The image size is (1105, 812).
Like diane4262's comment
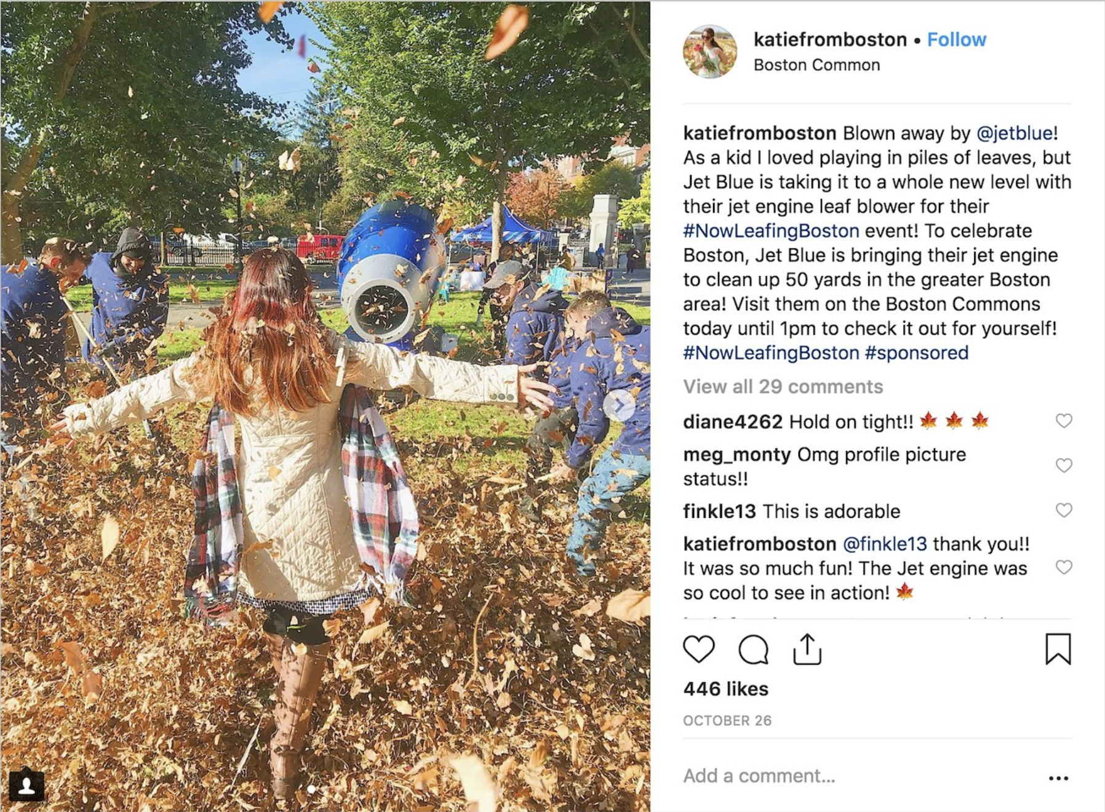click(x=1064, y=421)
